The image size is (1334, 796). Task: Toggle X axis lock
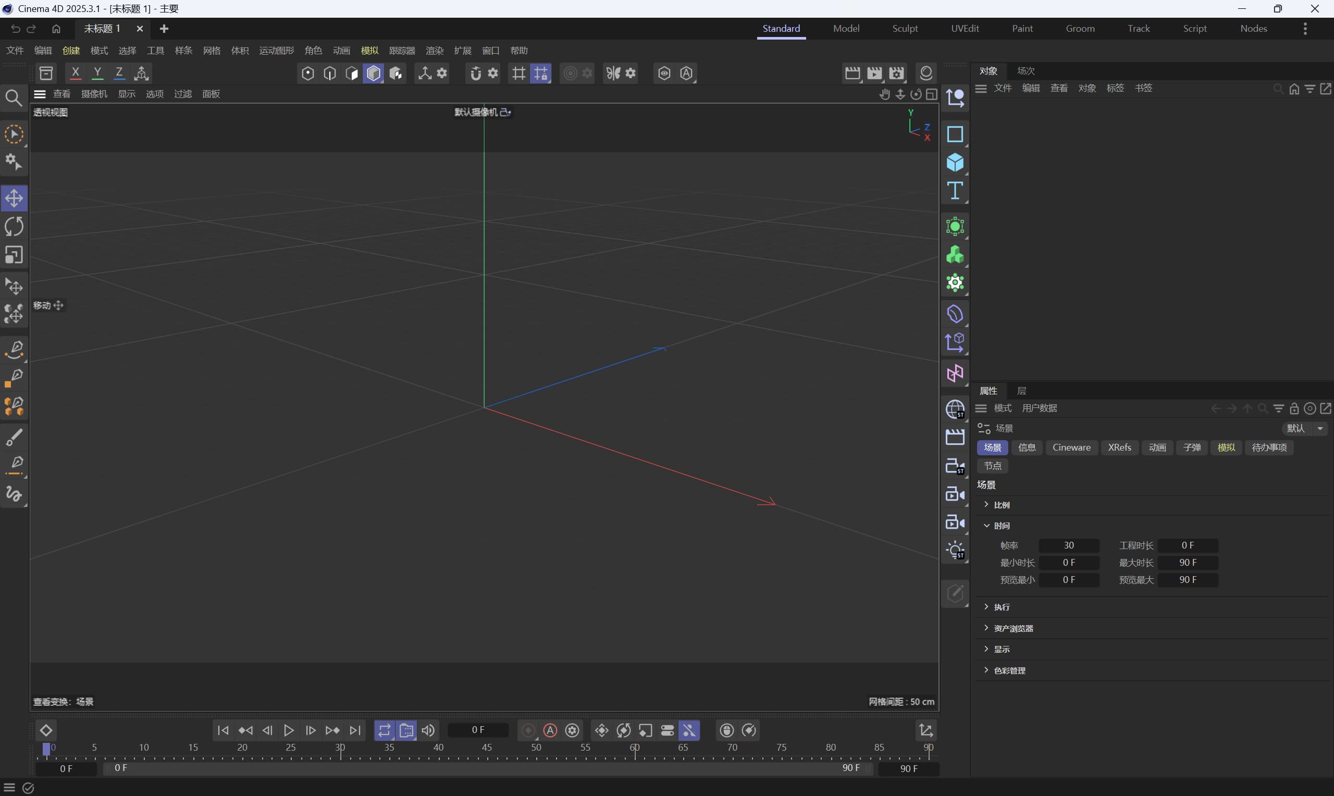[76, 73]
